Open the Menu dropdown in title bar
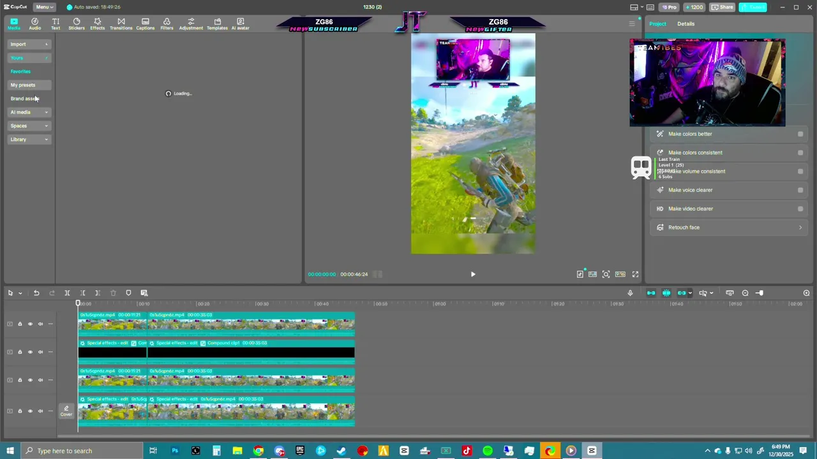Screen dimensions: 817x459 (43, 7)
